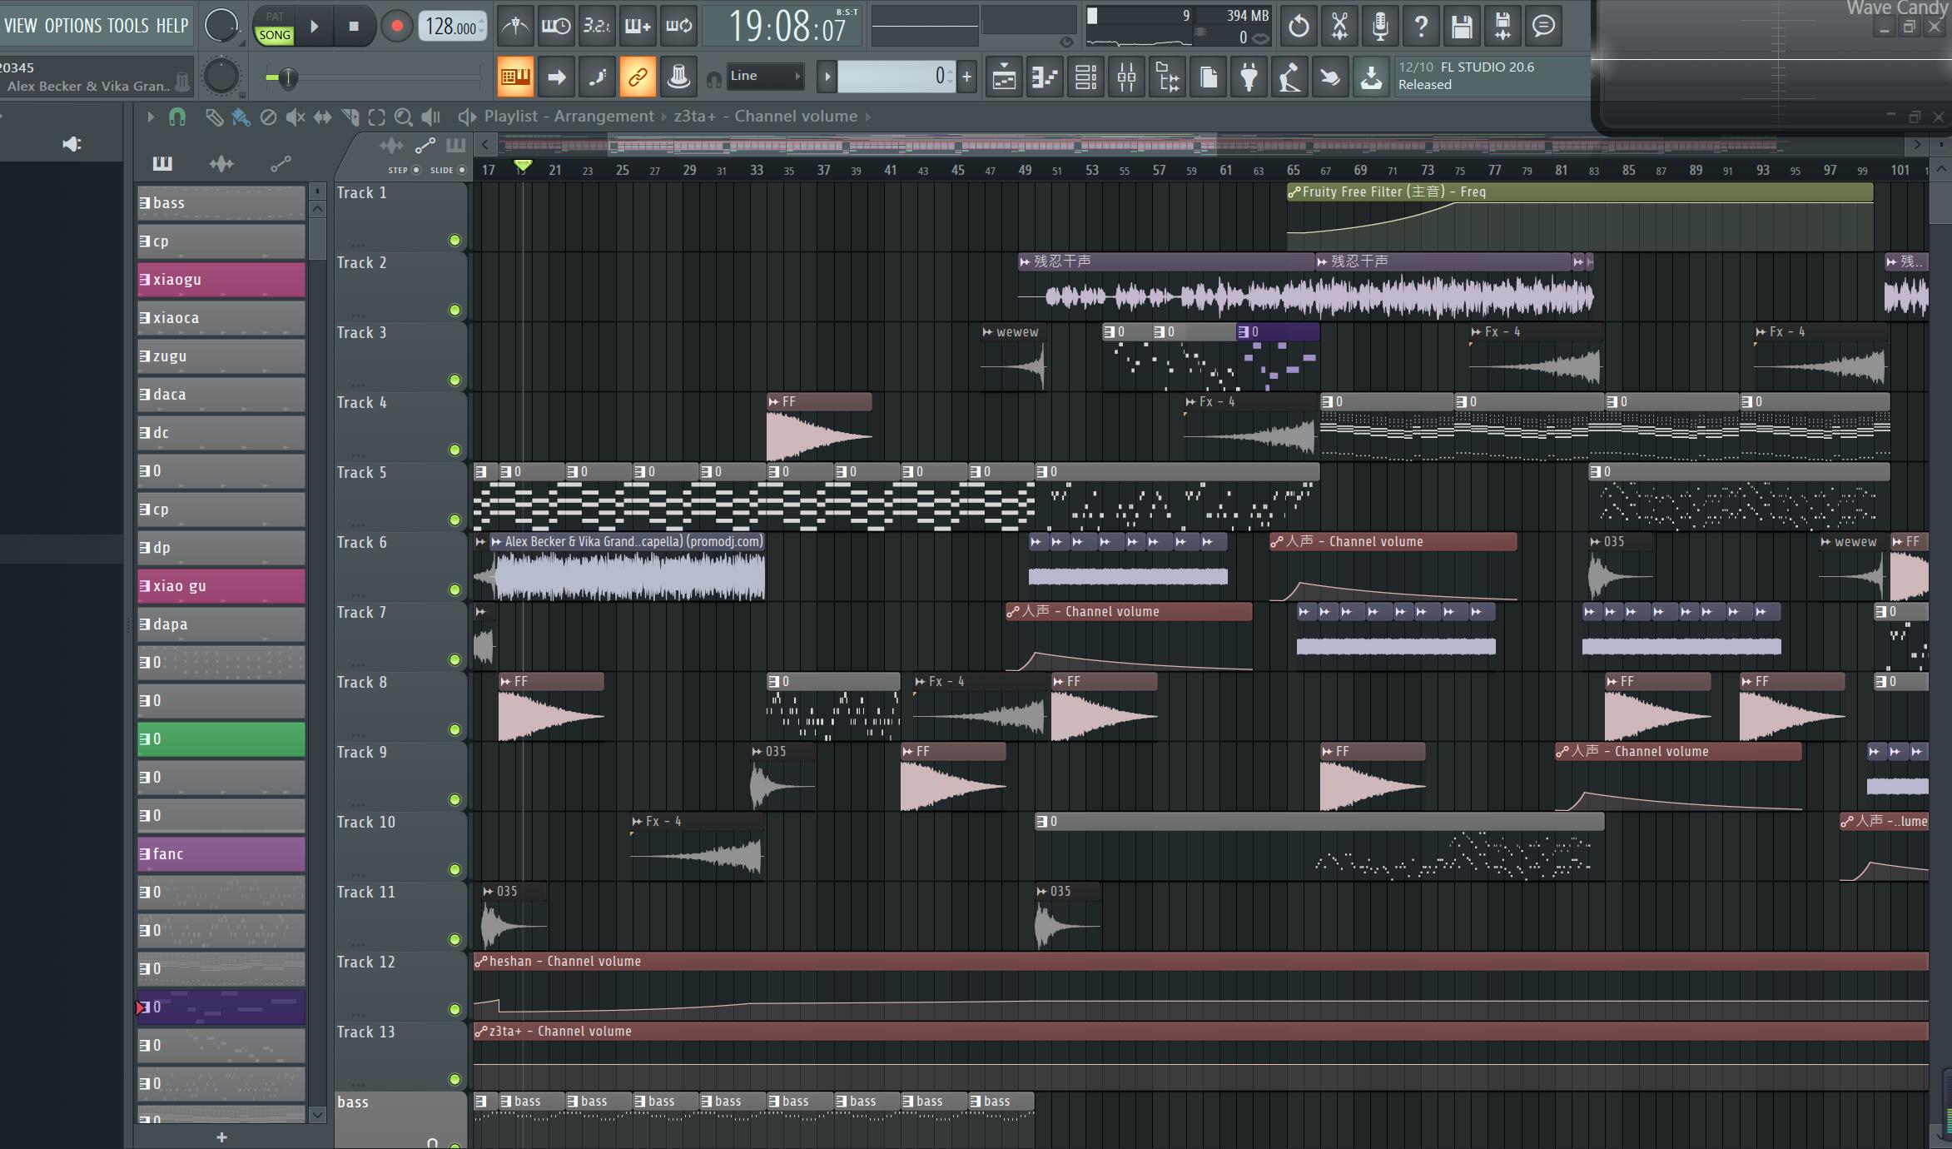This screenshot has width=1952, height=1149.
Task: Open the playlist menu arrow
Action: coord(150,117)
